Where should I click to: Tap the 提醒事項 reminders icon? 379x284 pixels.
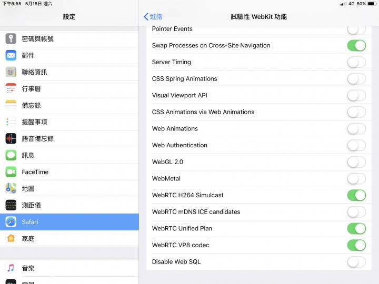pyautogui.click(x=11, y=122)
